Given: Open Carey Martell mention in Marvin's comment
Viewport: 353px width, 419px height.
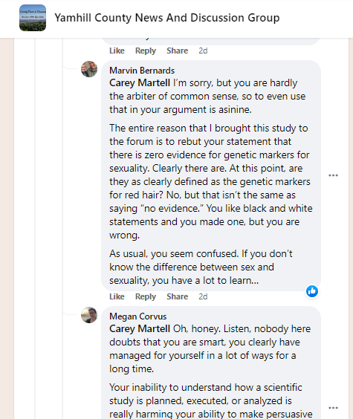Looking at the screenshot, I should pos(140,83).
